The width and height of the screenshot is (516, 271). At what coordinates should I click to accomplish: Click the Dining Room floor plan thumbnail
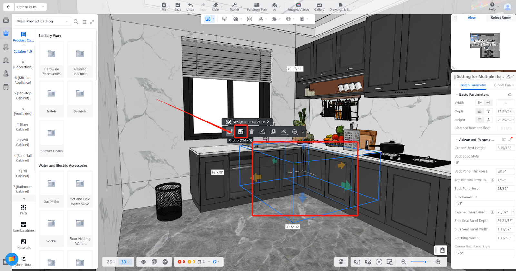[x=485, y=45]
